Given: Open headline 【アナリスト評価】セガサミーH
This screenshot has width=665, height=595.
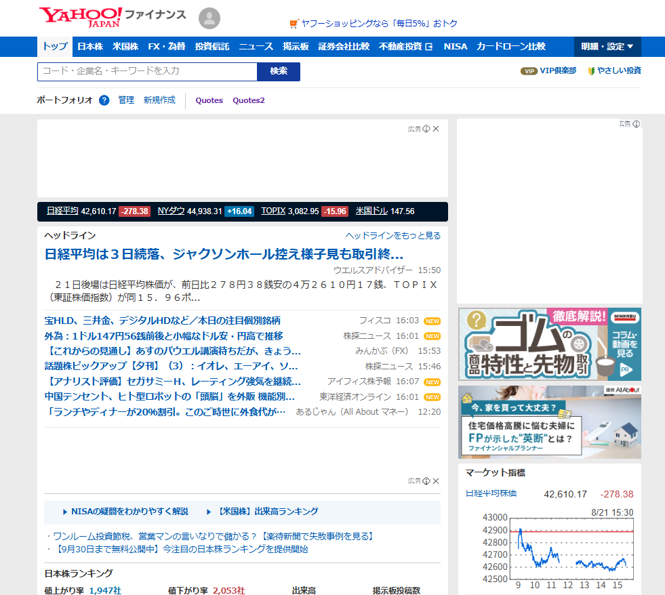Looking at the screenshot, I should [173, 382].
